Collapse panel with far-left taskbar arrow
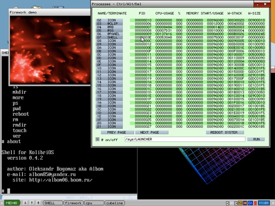 click(1, 203)
